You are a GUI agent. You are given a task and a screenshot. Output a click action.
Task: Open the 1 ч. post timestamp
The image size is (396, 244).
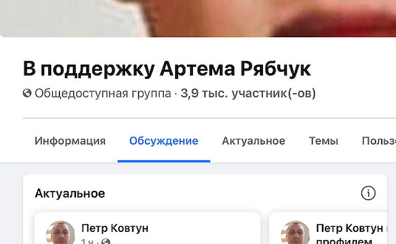tap(87, 241)
